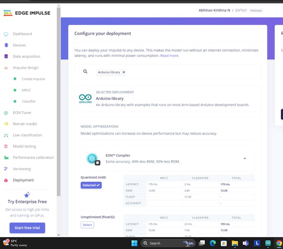The width and height of the screenshot is (283, 249).
Task: Go to Performance calibration page
Action: click(x=33, y=157)
